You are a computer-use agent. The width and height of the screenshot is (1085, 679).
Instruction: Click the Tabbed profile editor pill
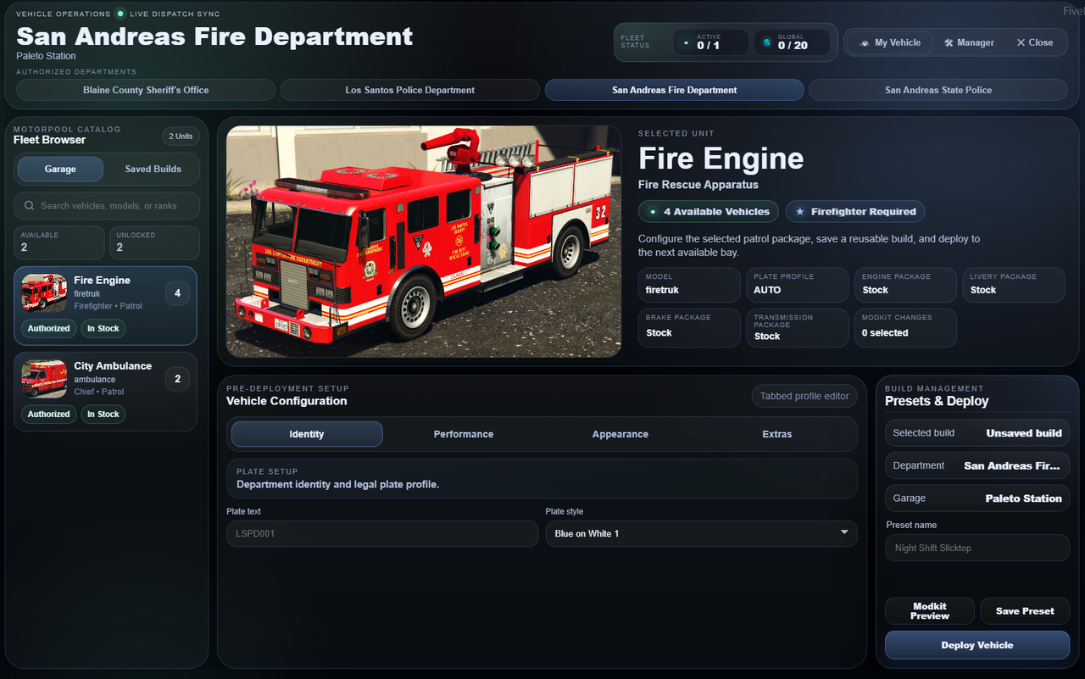click(x=804, y=396)
